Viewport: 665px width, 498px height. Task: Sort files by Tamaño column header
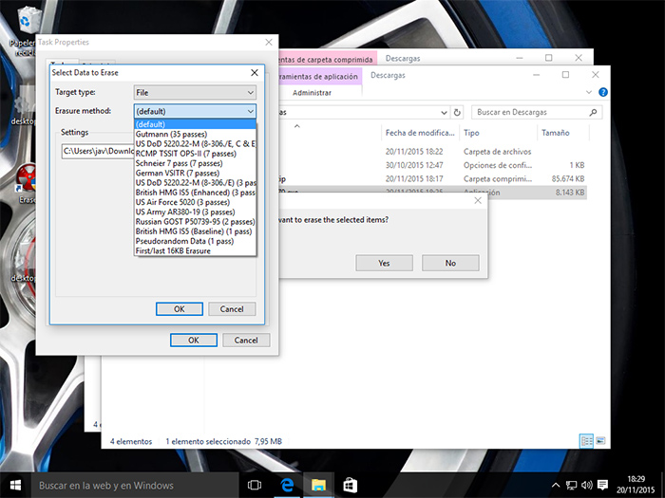pyautogui.click(x=555, y=133)
